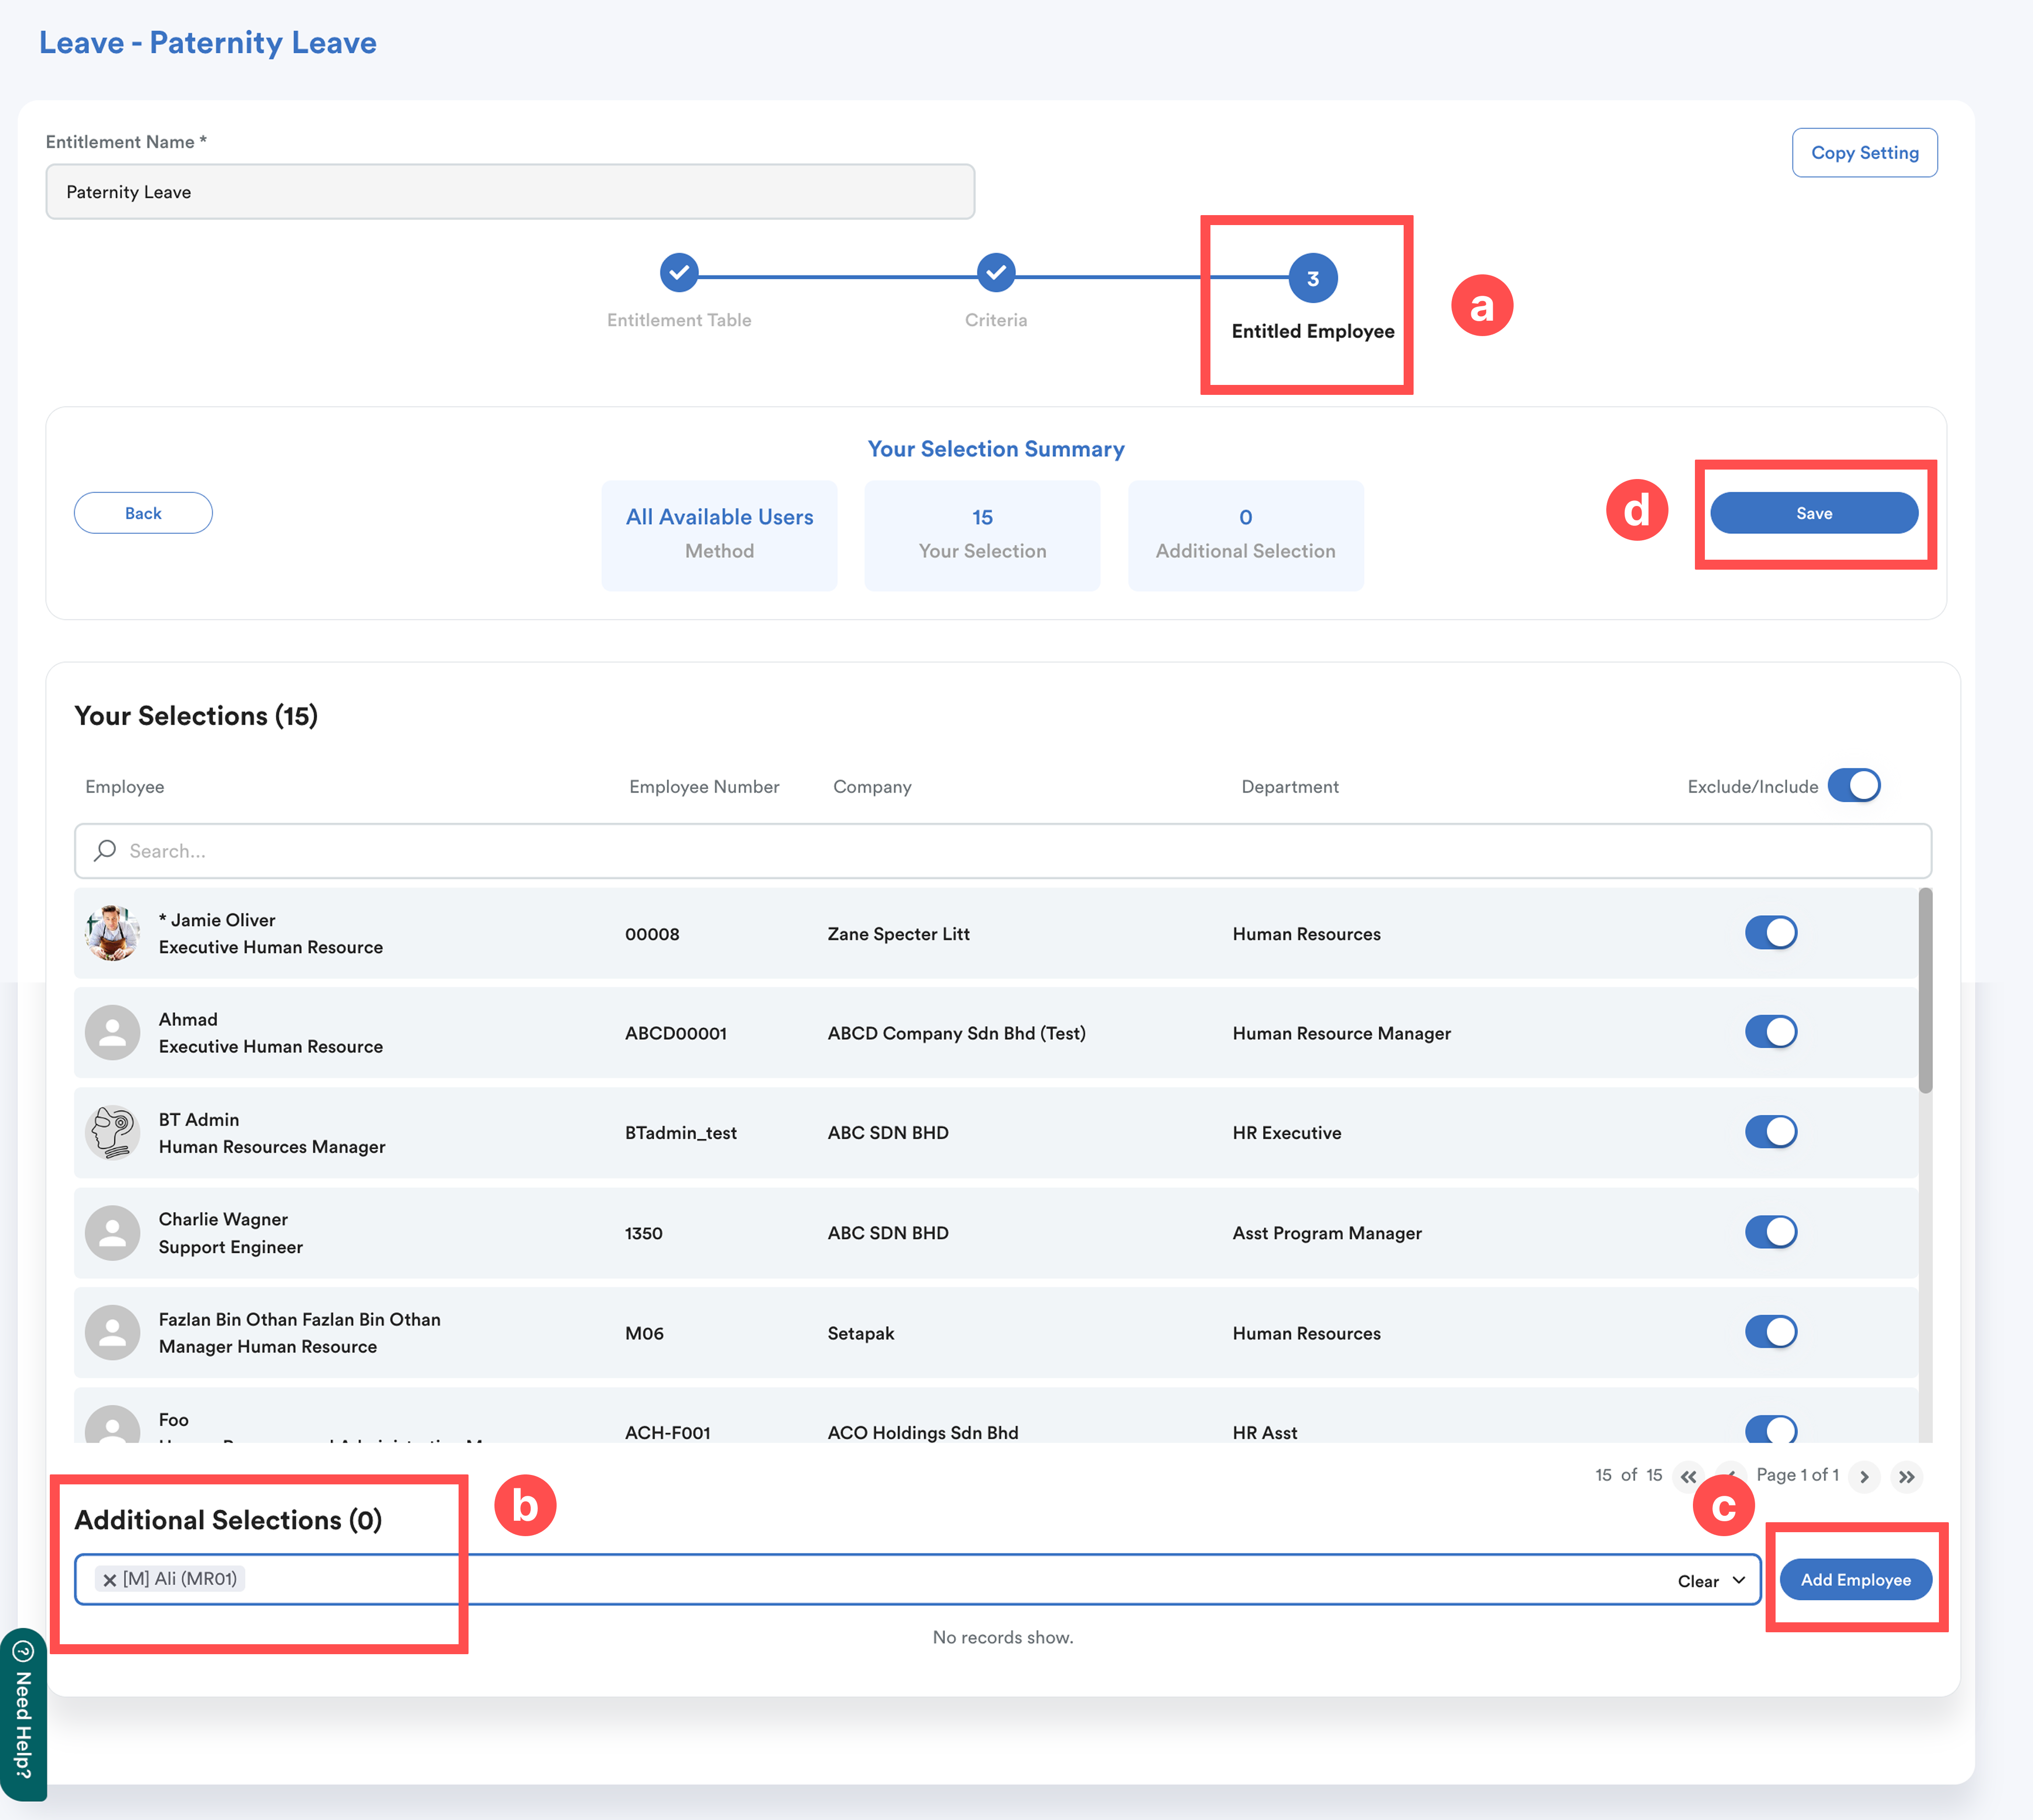
Task: Click Ahmad's placeholder avatar
Action: 112,1032
